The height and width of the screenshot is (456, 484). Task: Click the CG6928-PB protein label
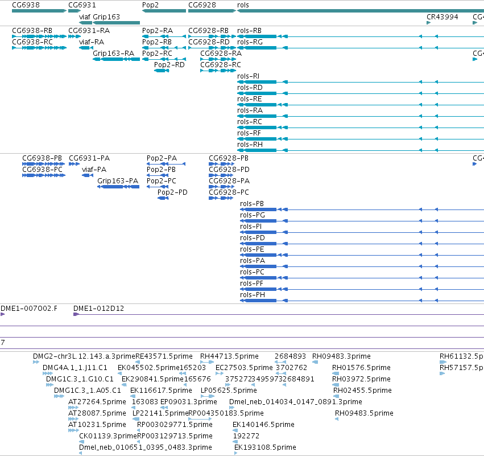(229, 158)
